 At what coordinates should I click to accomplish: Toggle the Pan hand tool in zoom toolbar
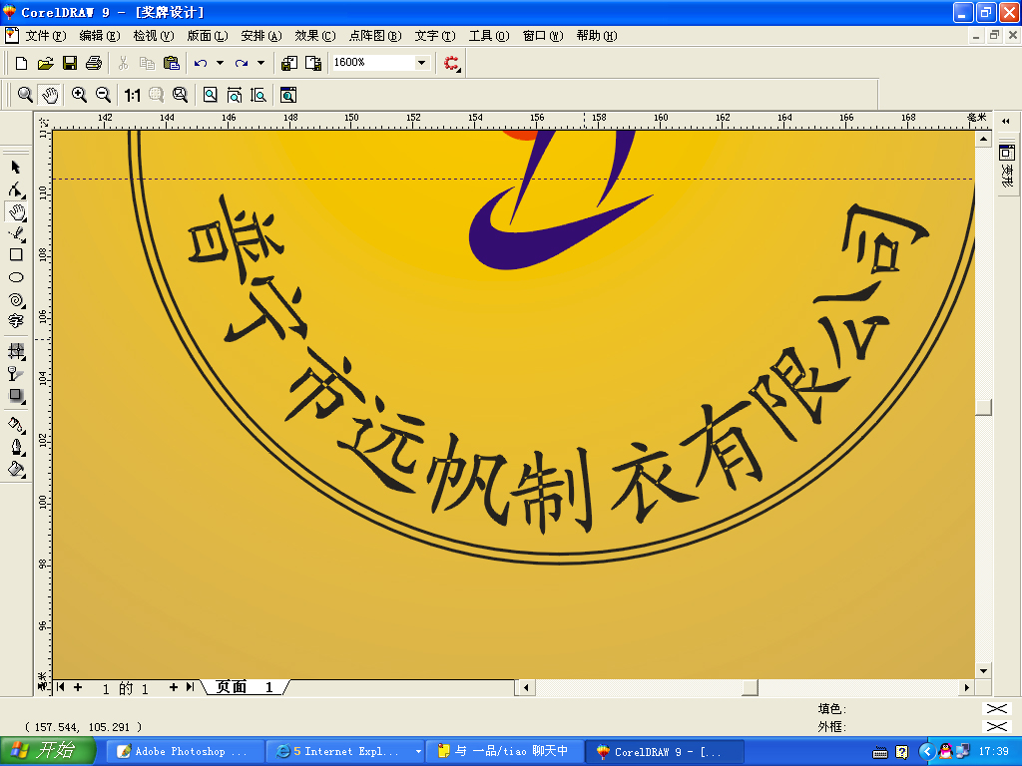pyautogui.click(x=50, y=95)
